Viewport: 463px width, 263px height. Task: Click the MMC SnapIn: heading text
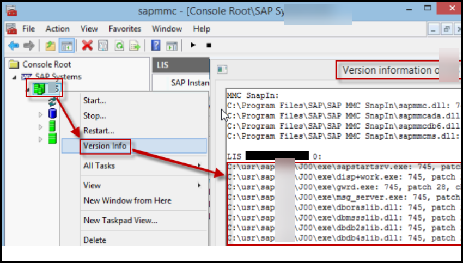click(253, 96)
